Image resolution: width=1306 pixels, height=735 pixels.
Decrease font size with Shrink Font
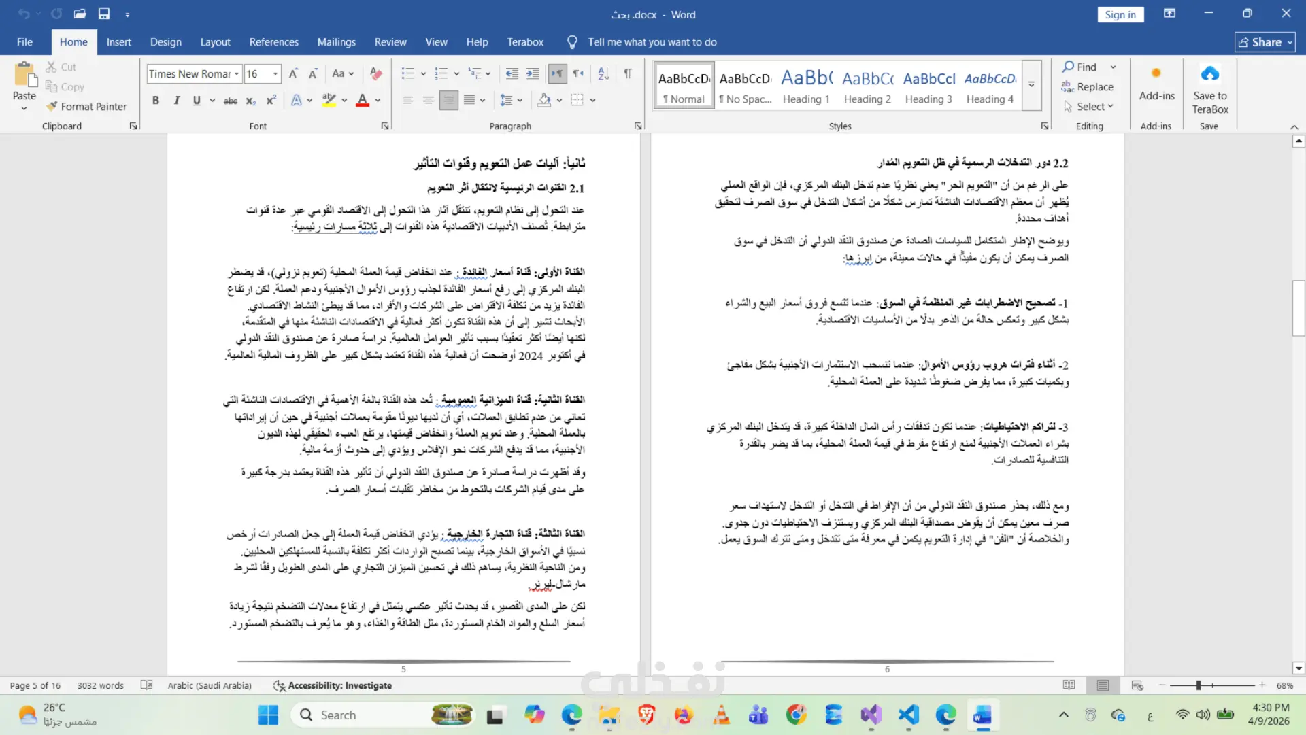pos(313,73)
